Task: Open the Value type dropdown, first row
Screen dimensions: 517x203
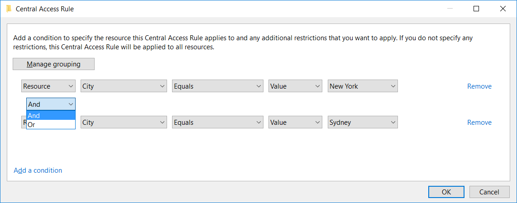Action: 295,86
